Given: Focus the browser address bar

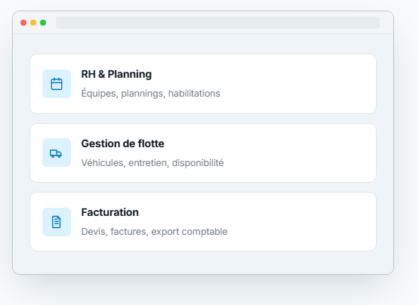Looking at the screenshot, I should click(217, 23).
